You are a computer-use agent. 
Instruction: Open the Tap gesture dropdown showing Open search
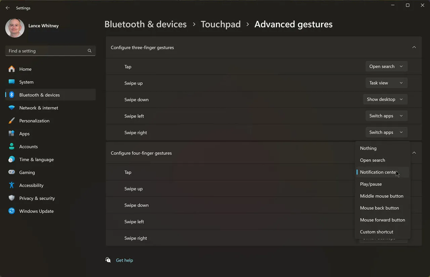[386, 66]
